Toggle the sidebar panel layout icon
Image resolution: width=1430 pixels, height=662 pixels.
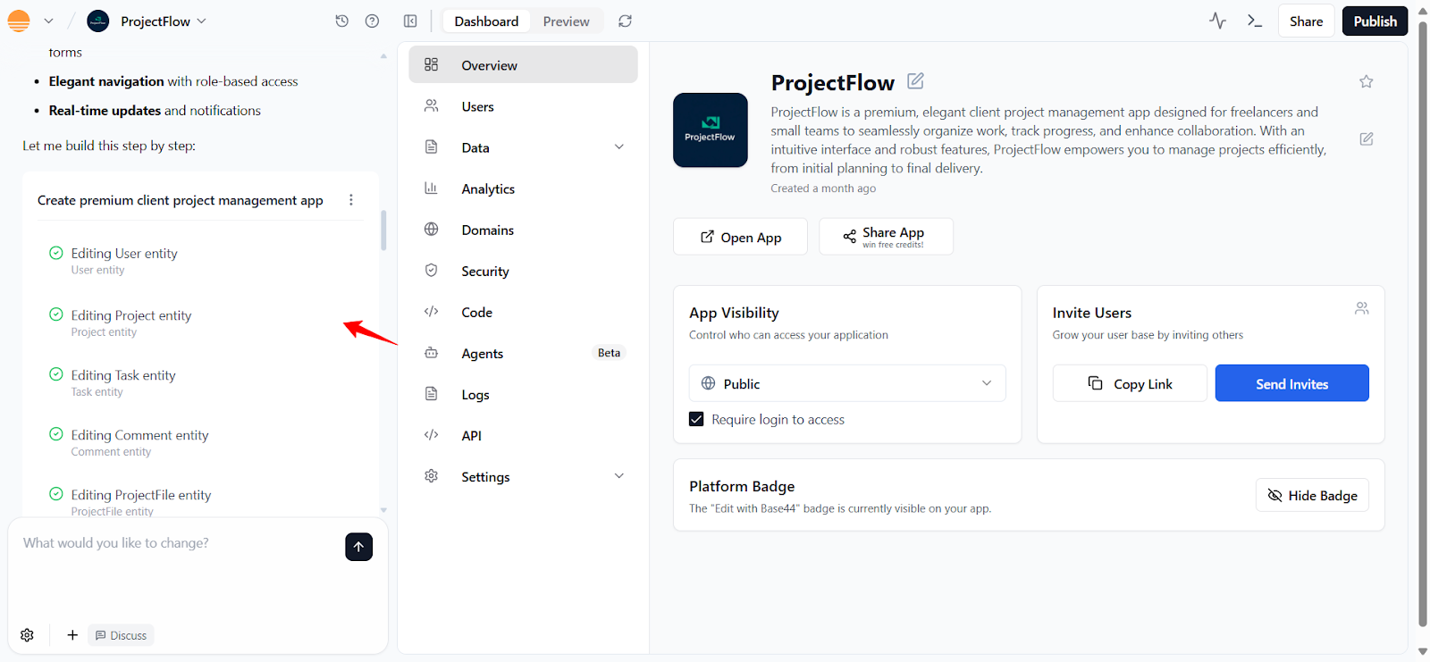[x=410, y=21]
